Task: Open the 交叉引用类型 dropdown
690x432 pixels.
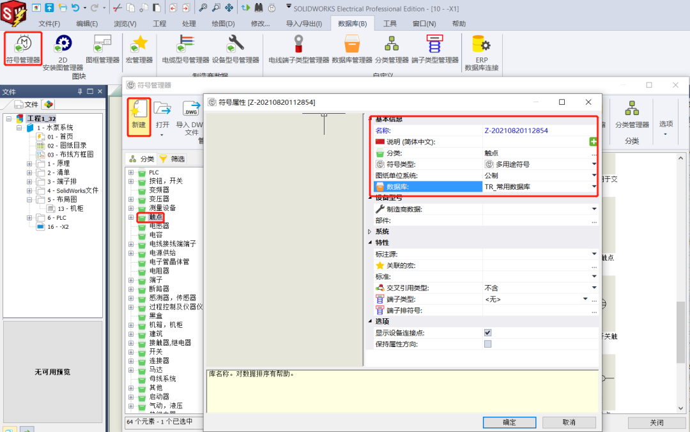Action: (594, 288)
